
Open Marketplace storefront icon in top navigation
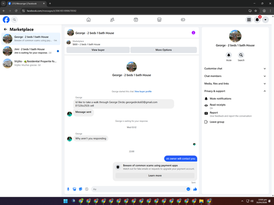coord(159,20)
